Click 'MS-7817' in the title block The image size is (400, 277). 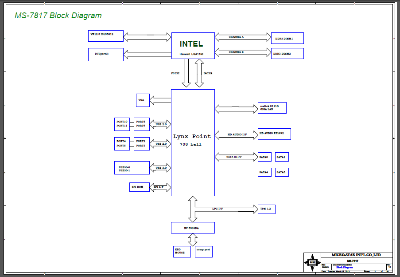(x=353, y=261)
